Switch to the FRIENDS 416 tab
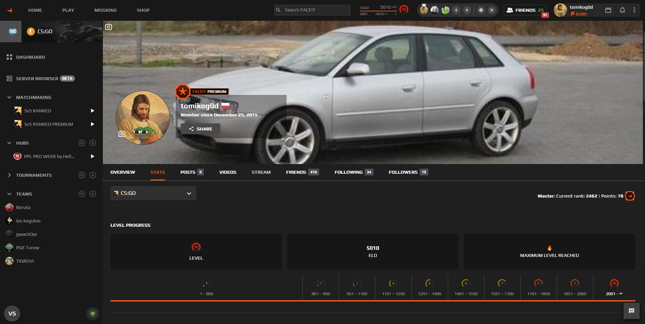The width and height of the screenshot is (645, 324). pyautogui.click(x=303, y=172)
